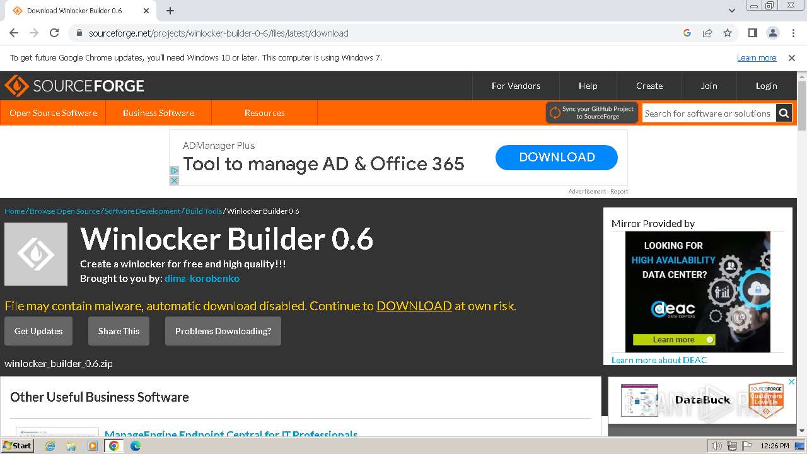Click the page scrollbar down arrow
Viewport: 807px width, 454px height.
click(802, 431)
